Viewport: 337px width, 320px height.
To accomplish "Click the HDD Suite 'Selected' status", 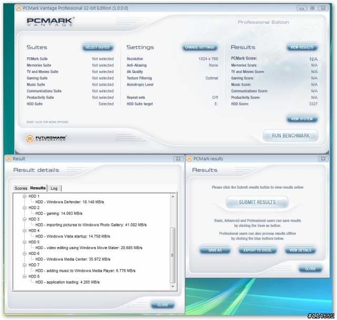I will pos(106,104).
